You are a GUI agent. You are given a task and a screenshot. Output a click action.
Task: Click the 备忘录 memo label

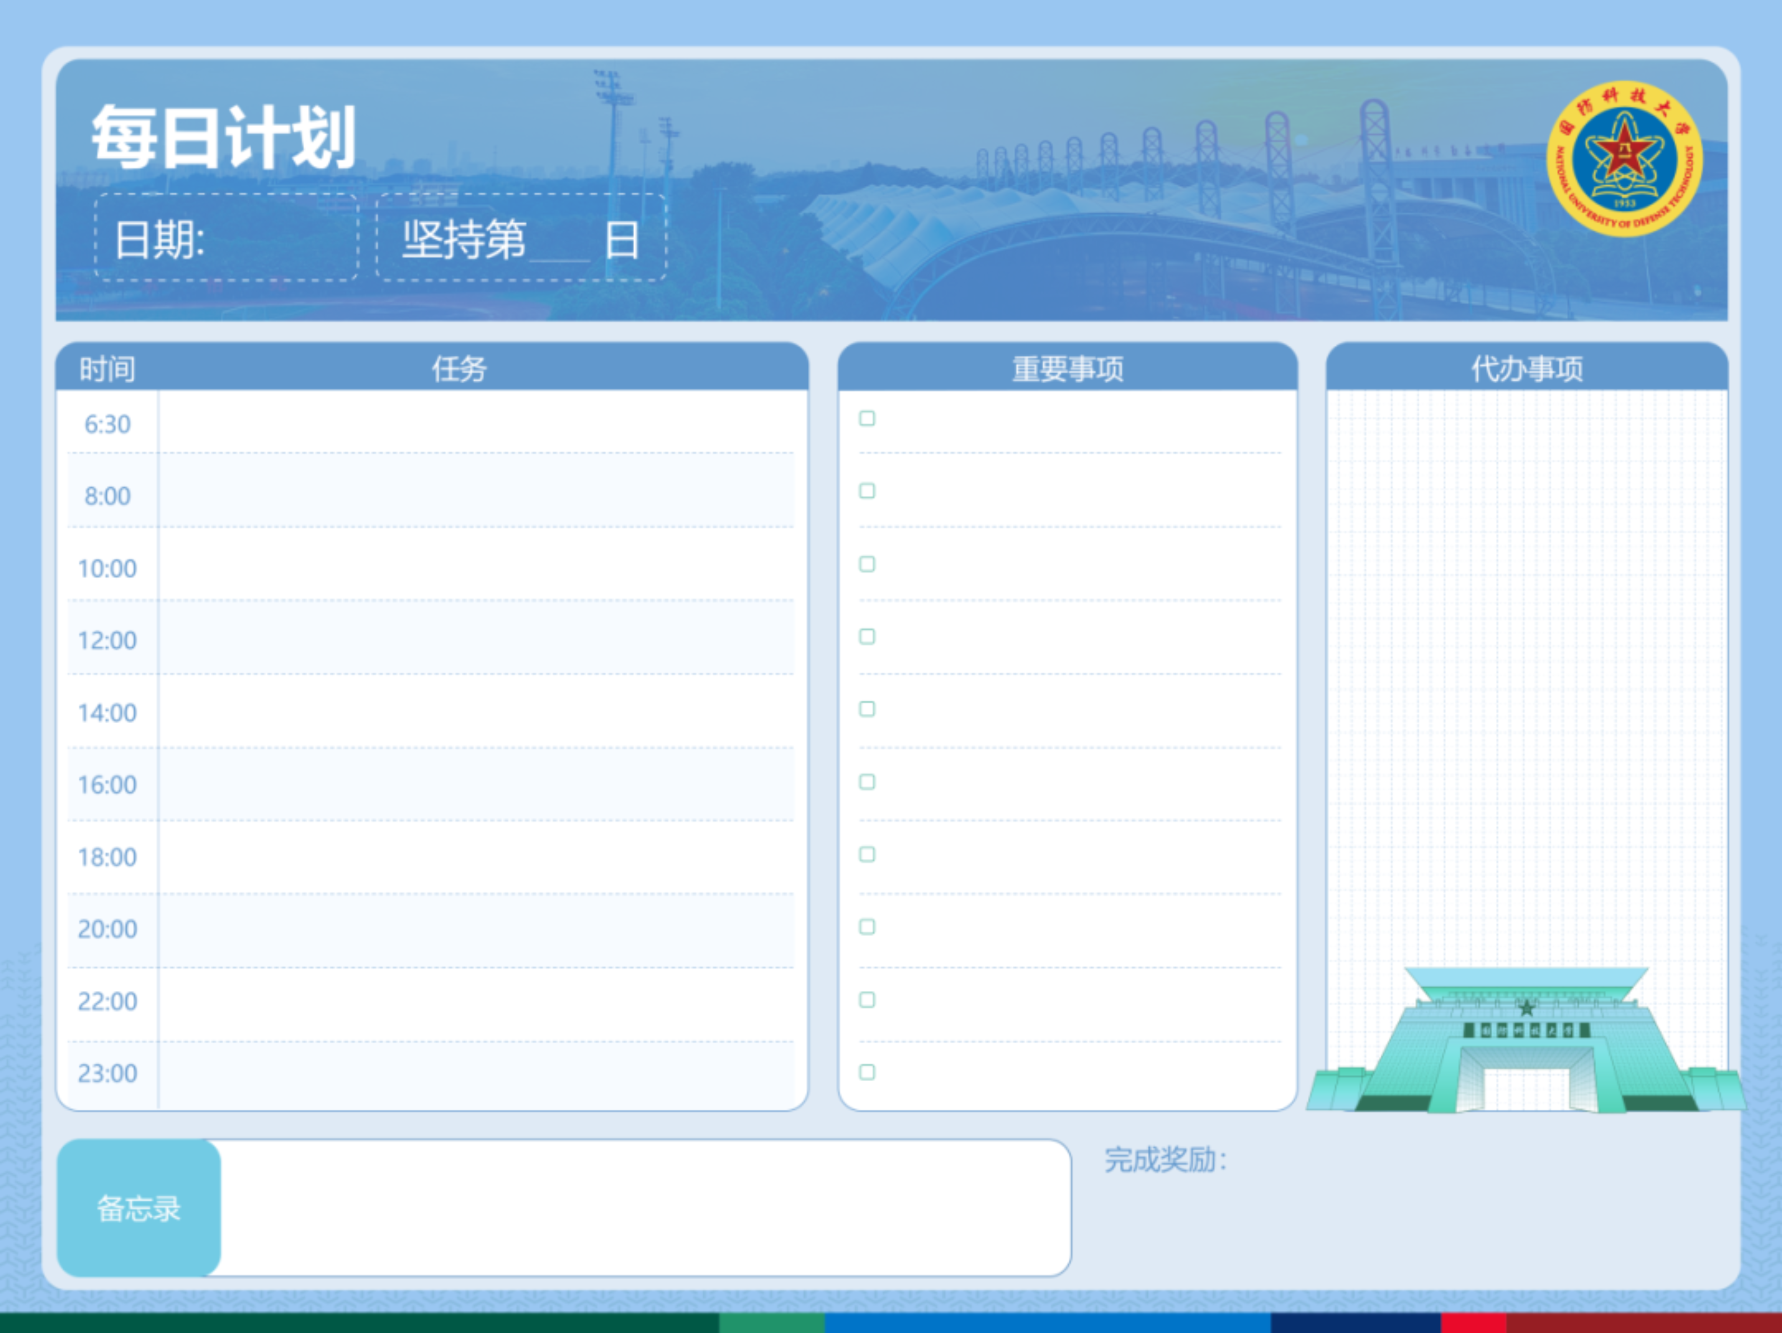[138, 1208]
